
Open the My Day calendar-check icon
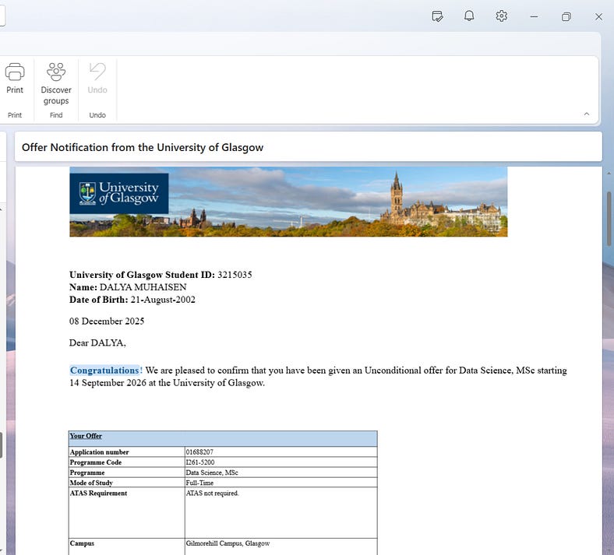(437, 16)
